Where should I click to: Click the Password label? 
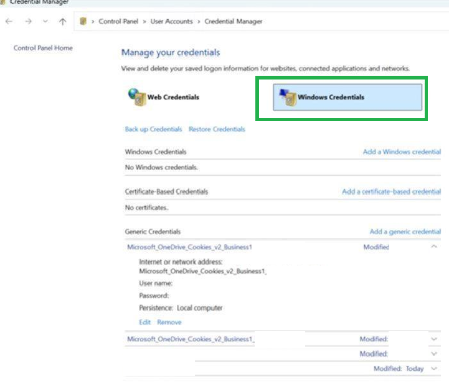click(154, 296)
